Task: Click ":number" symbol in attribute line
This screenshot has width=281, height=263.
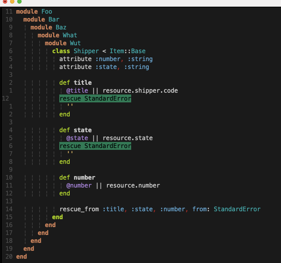Action: 108,59
